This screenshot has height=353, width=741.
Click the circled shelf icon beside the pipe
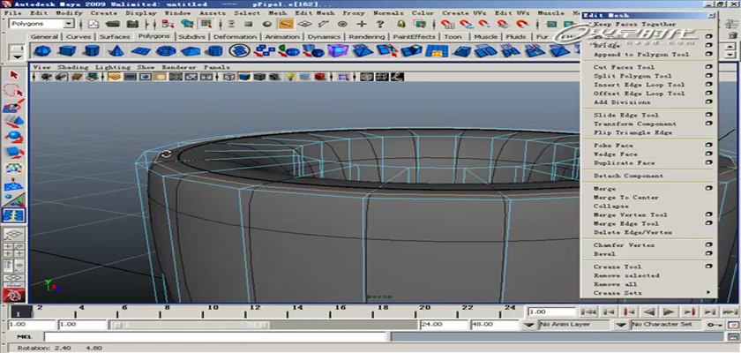click(x=240, y=50)
